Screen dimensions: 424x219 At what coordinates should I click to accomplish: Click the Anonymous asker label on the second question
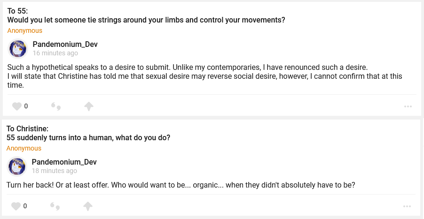point(24,148)
